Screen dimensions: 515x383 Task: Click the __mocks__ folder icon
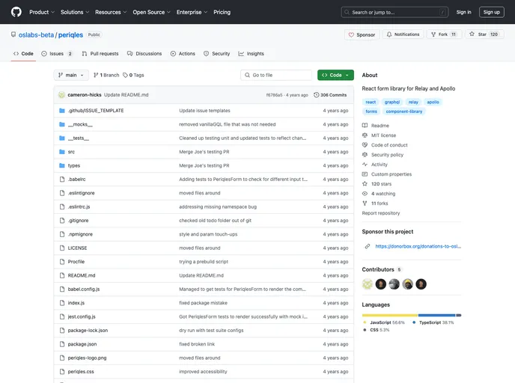[61, 124]
